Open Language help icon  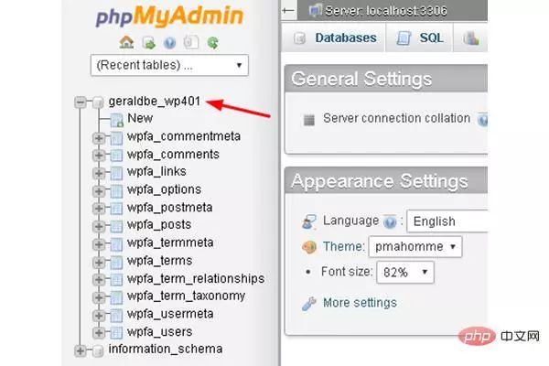[390, 221]
